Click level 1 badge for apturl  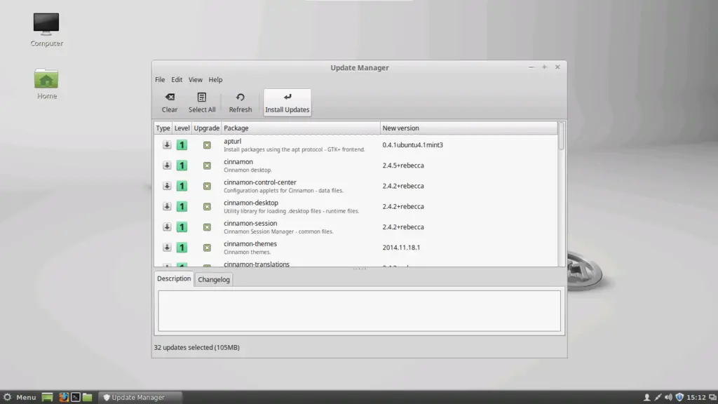[x=182, y=145]
